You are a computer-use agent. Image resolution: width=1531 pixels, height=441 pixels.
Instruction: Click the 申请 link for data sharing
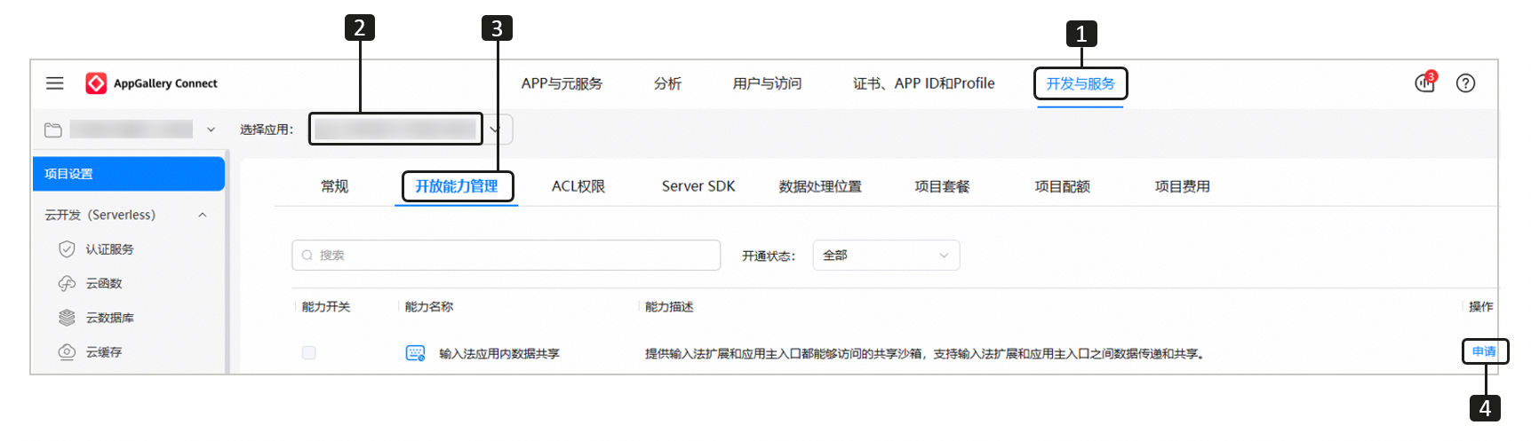1484,351
